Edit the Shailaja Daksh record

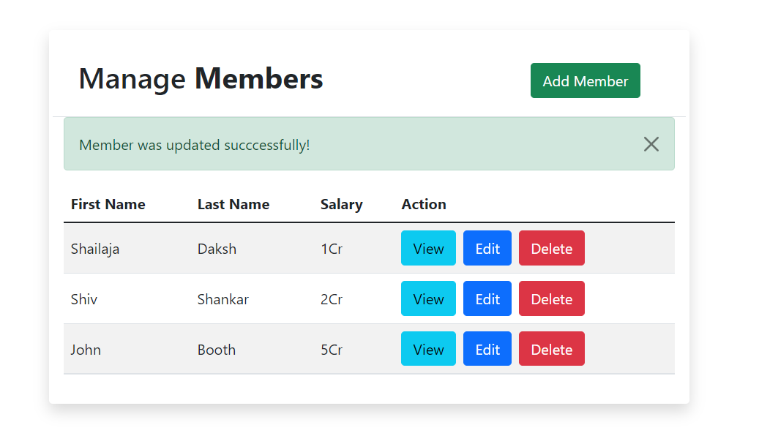(x=487, y=248)
